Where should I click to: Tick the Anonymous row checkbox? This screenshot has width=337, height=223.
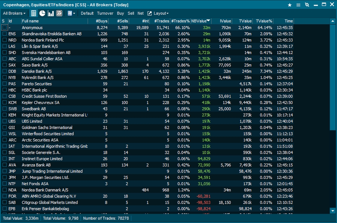[4, 28]
